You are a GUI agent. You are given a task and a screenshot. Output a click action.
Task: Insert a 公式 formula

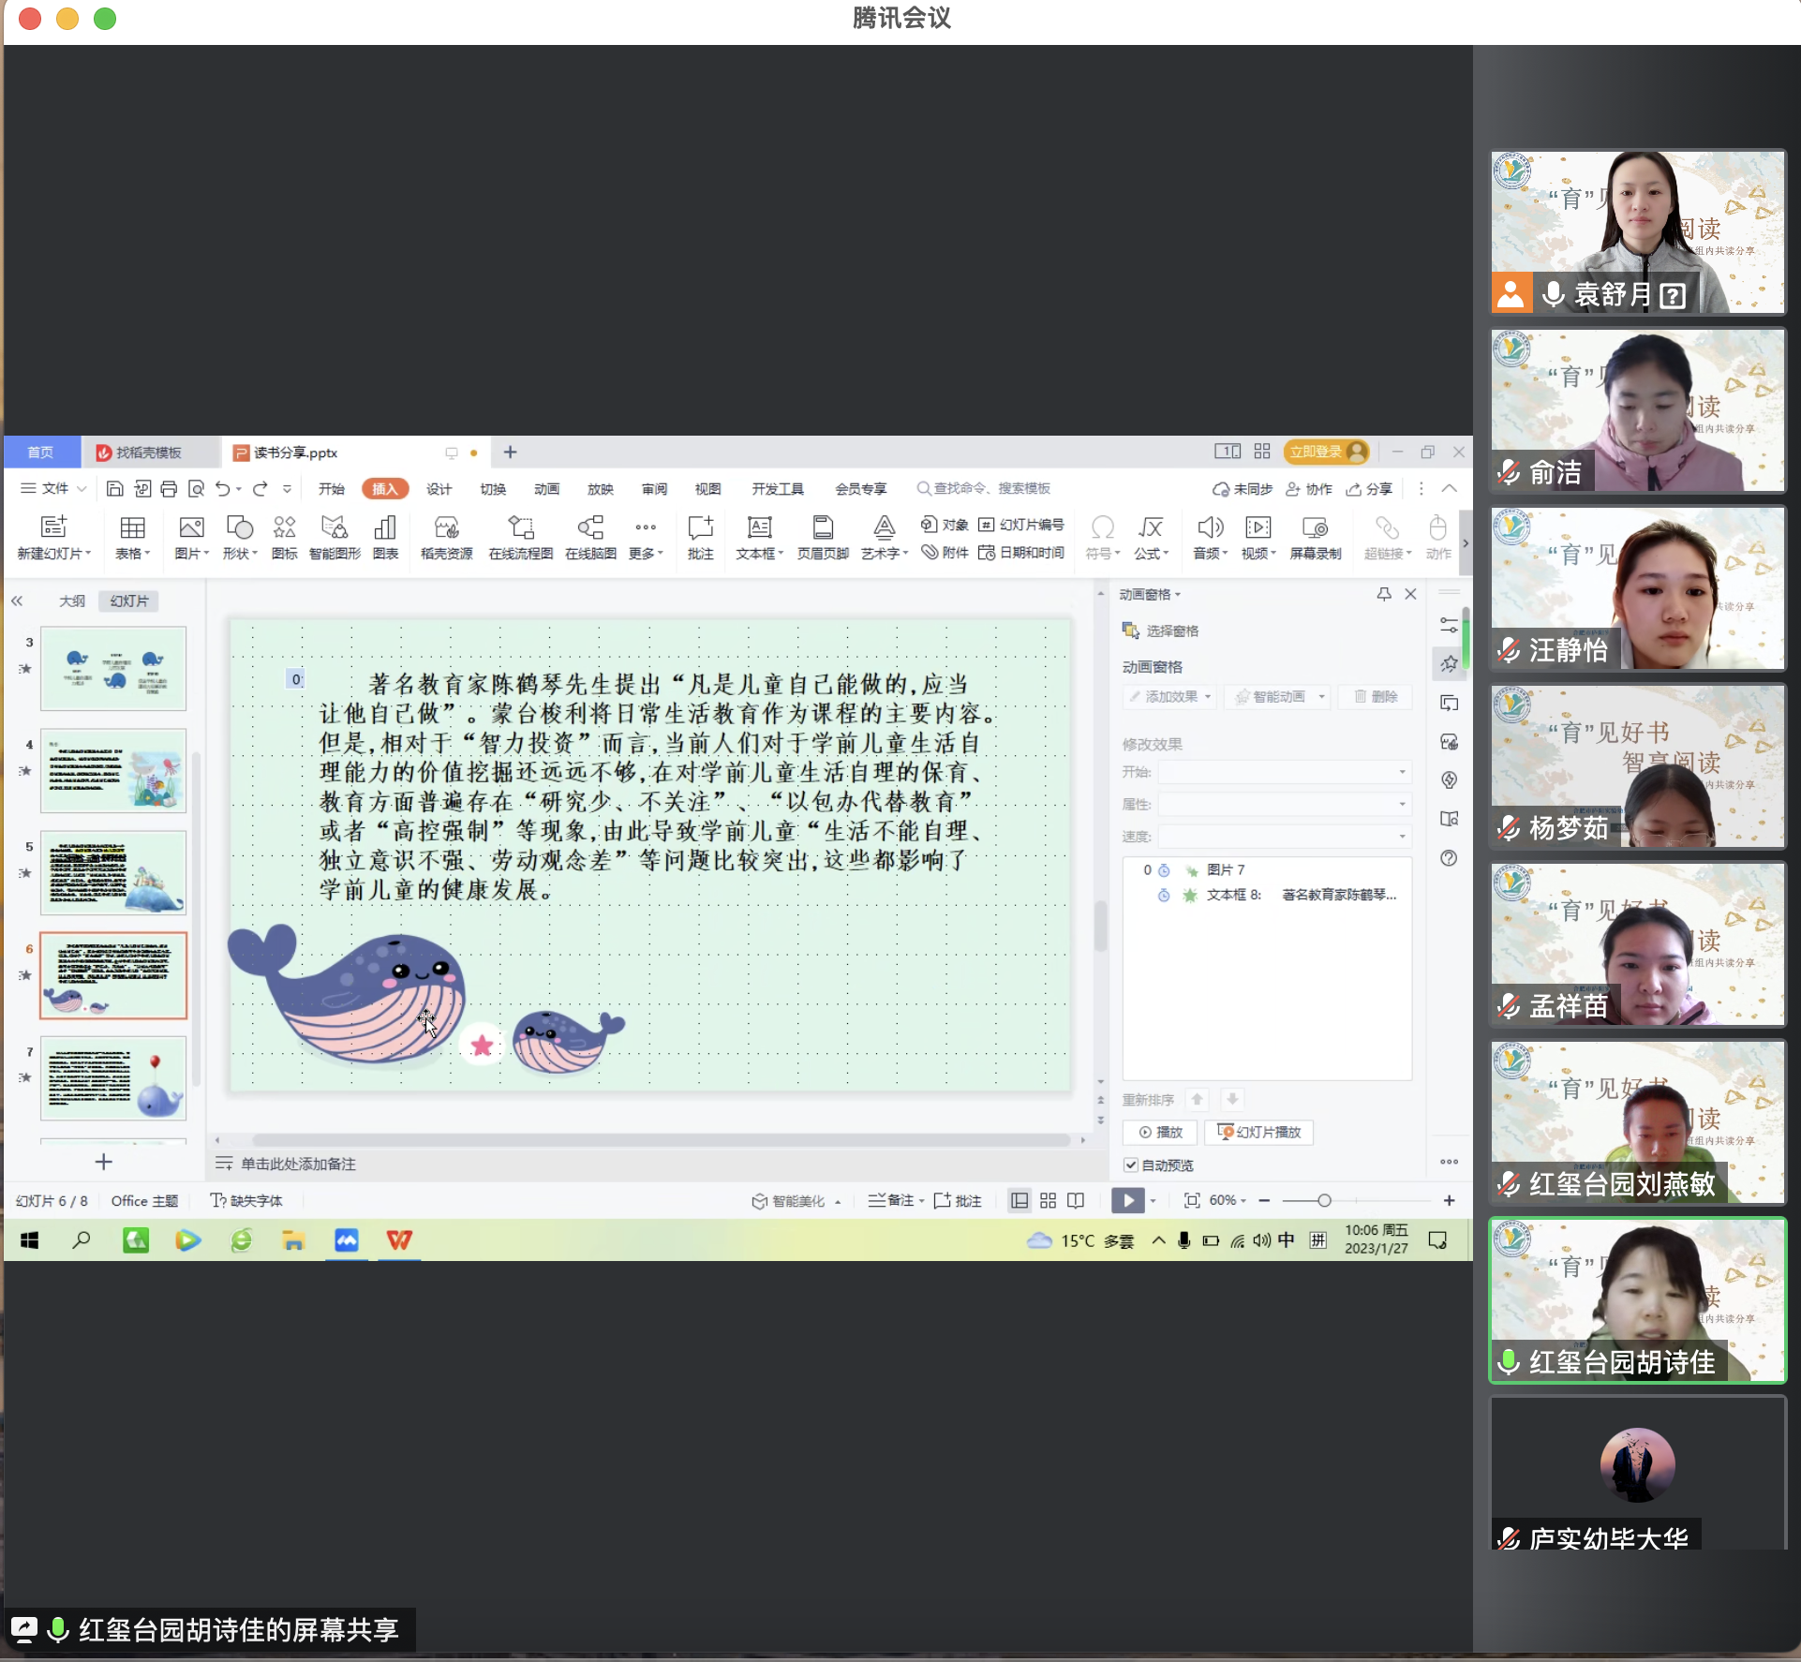tap(1151, 537)
